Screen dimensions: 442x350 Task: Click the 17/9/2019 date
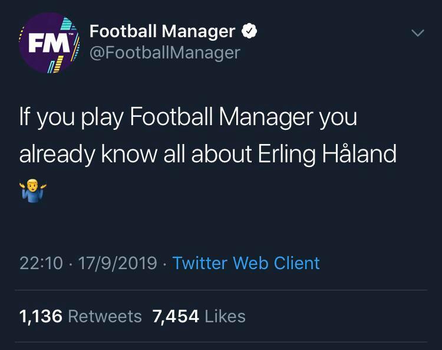[117, 263]
